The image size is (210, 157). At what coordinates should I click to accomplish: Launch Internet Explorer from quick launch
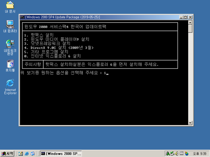tap(27, 154)
